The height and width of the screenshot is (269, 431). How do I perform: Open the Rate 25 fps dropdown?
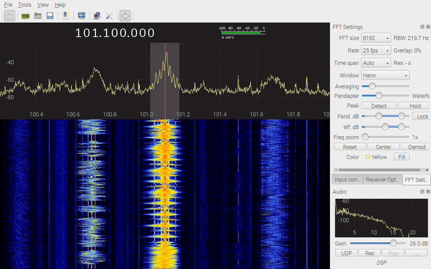(376, 50)
